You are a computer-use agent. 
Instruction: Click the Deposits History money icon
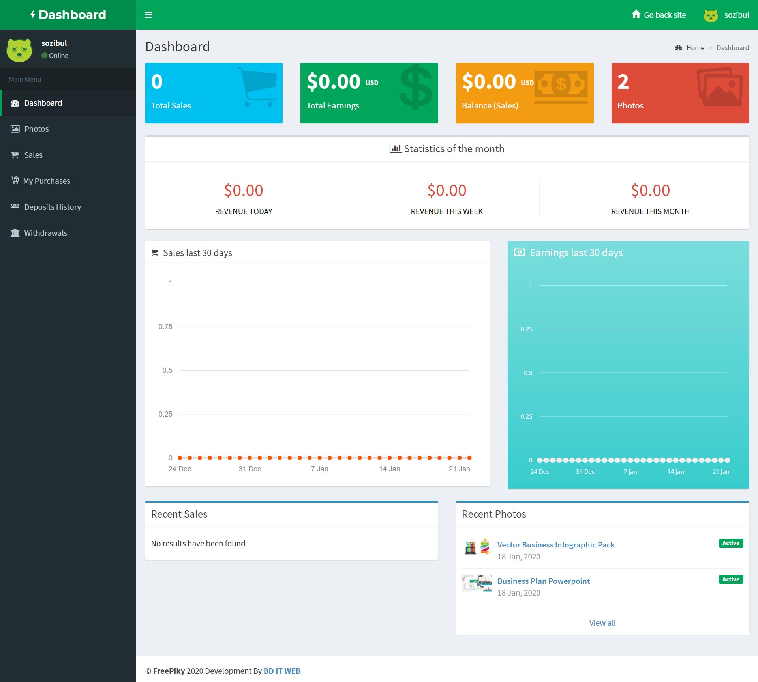pos(15,207)
